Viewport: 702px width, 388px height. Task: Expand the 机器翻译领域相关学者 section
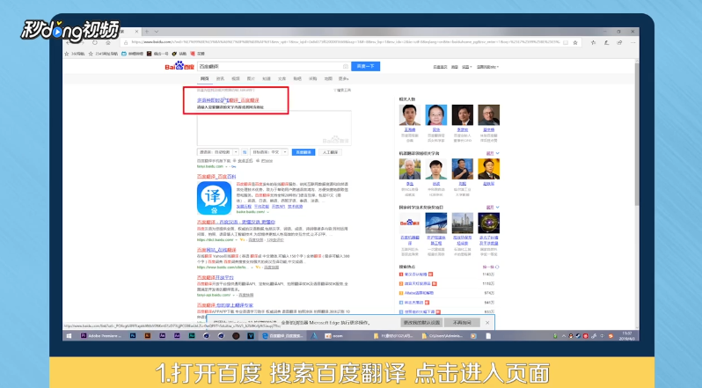pos(493,153)
